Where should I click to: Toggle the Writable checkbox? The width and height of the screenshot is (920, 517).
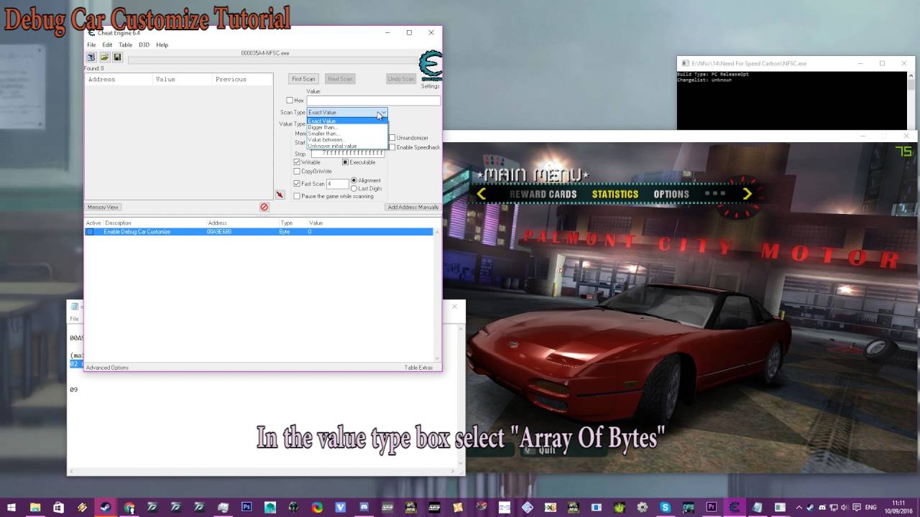point(297,162)
